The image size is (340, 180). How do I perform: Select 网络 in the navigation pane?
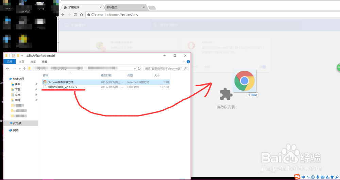[16, 130]
